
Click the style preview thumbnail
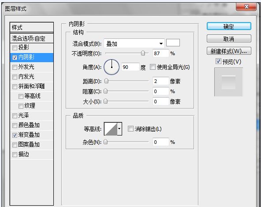(228, 82)
